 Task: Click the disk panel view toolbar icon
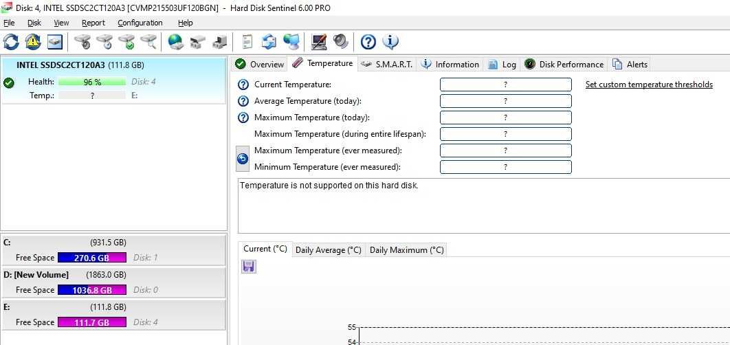54,42
